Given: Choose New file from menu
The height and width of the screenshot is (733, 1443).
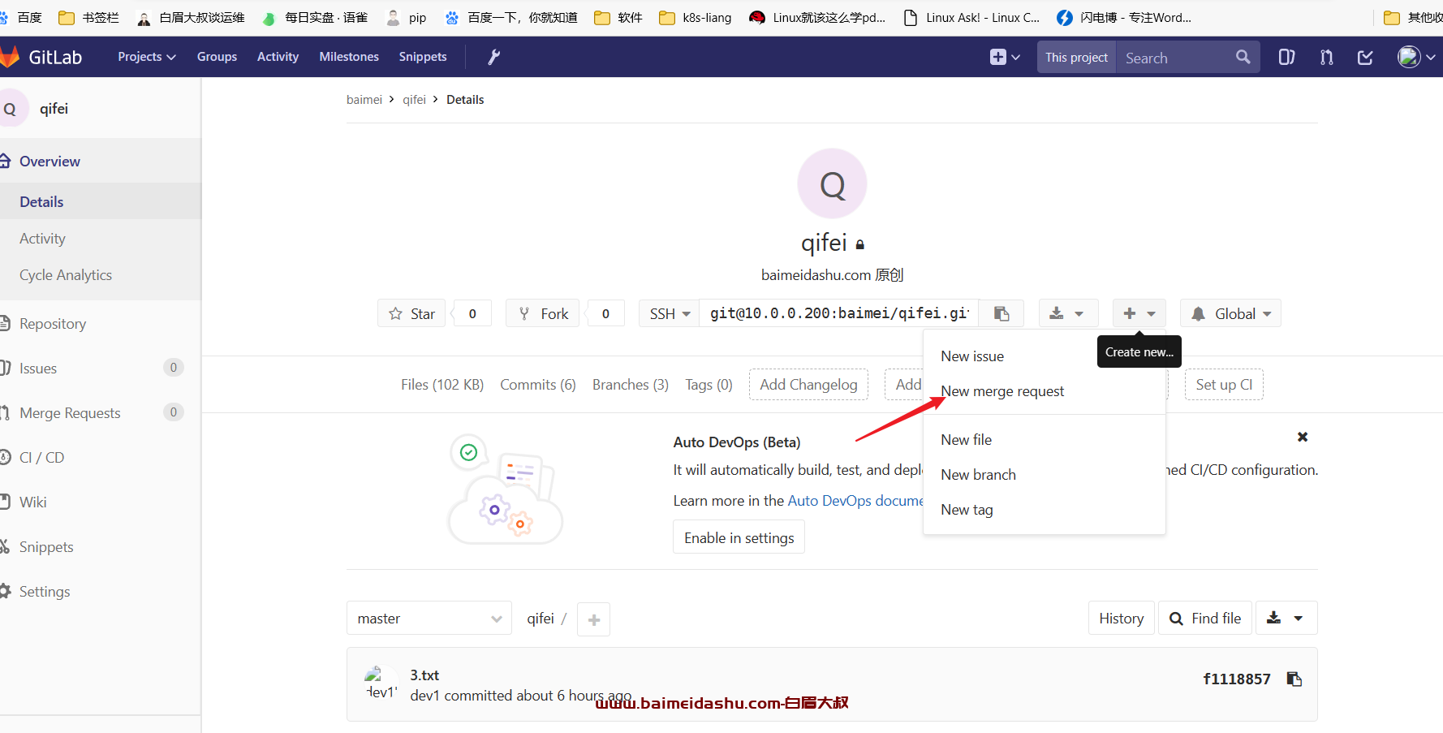Looking at the screenshot, I should click(x=966, y=440).
